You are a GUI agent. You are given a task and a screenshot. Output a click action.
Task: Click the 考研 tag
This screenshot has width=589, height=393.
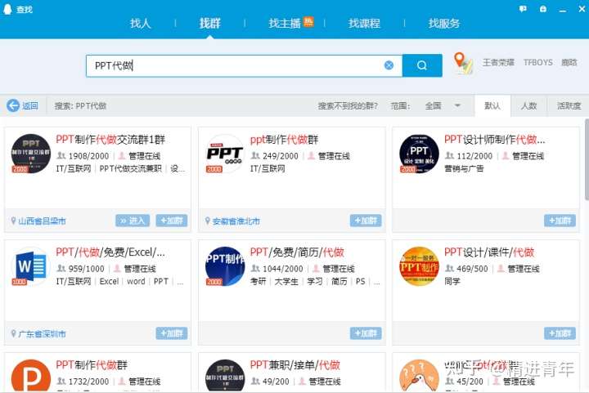tap(258, 281)
